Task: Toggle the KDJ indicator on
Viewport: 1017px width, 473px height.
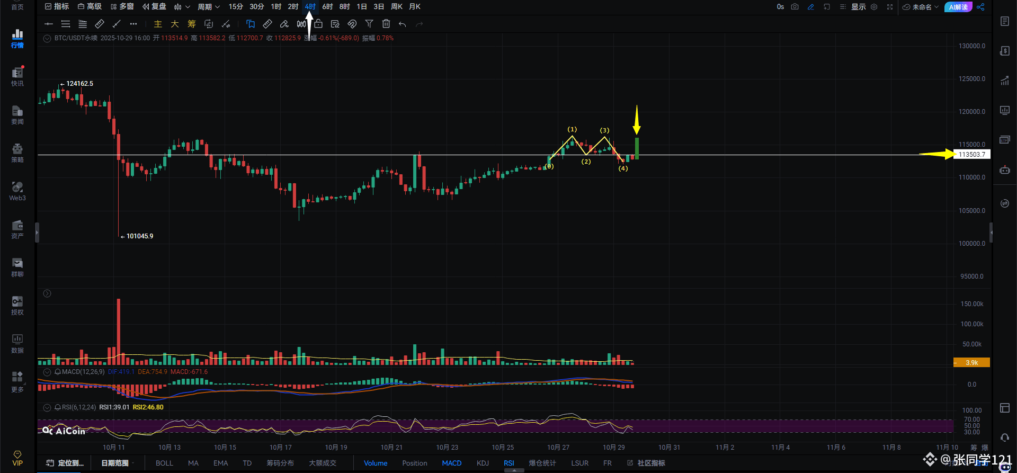Action: pos(483,463)
